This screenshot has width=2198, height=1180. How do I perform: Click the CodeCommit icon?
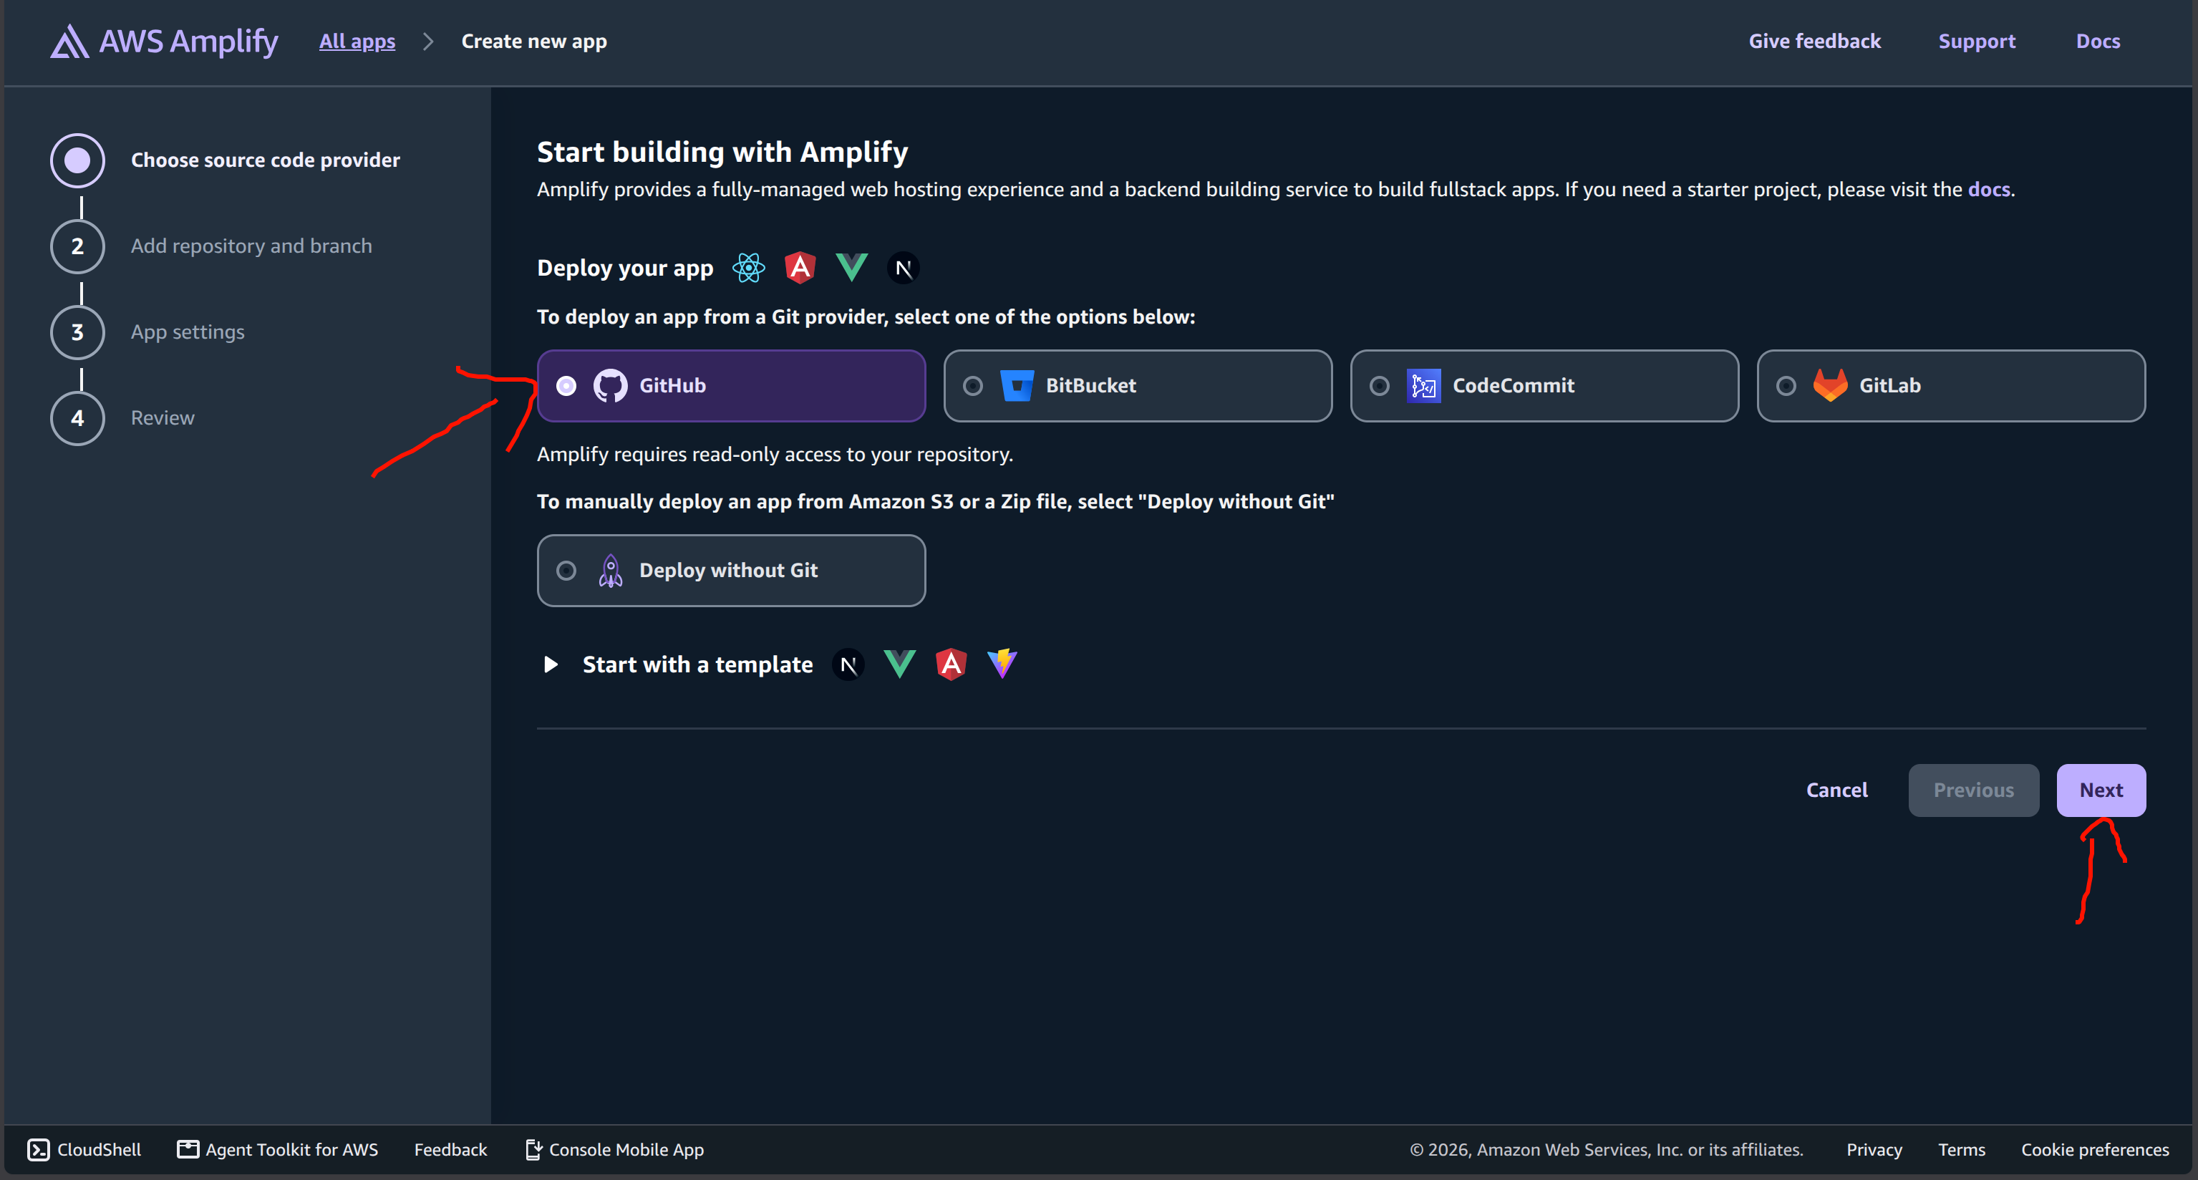(1423, 386)
